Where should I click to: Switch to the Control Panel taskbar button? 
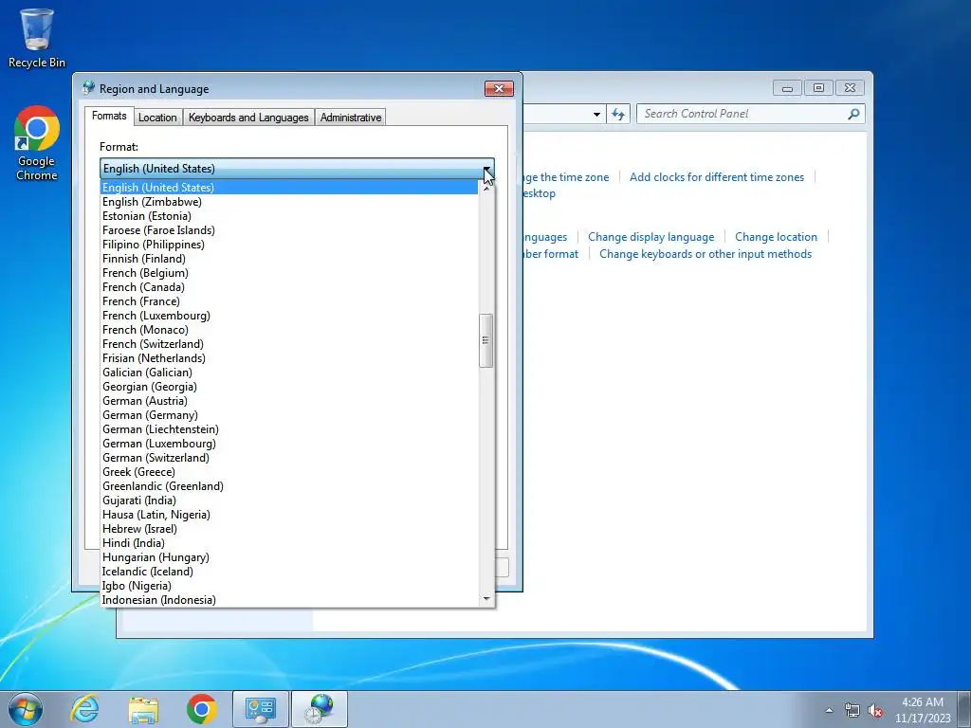[x=261, y=709]
